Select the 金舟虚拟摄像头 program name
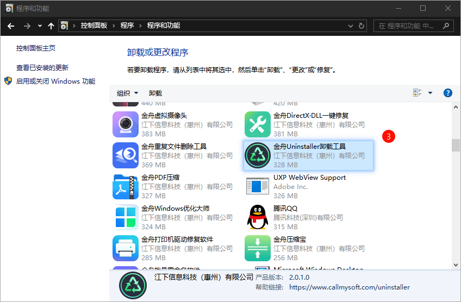 coord(164,116)
